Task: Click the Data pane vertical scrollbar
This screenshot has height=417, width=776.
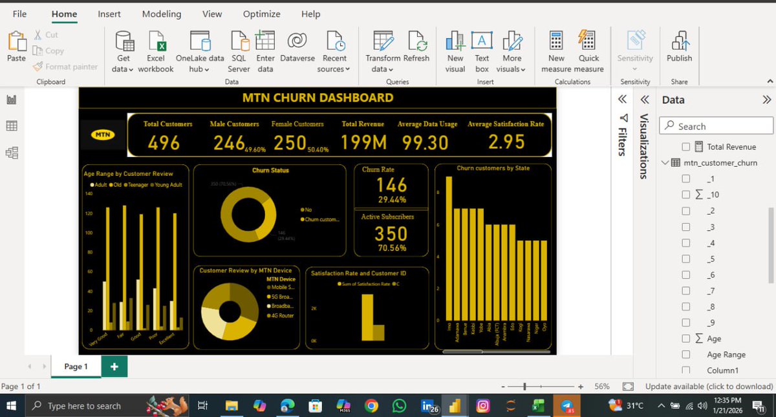Action: coord(770,246)
